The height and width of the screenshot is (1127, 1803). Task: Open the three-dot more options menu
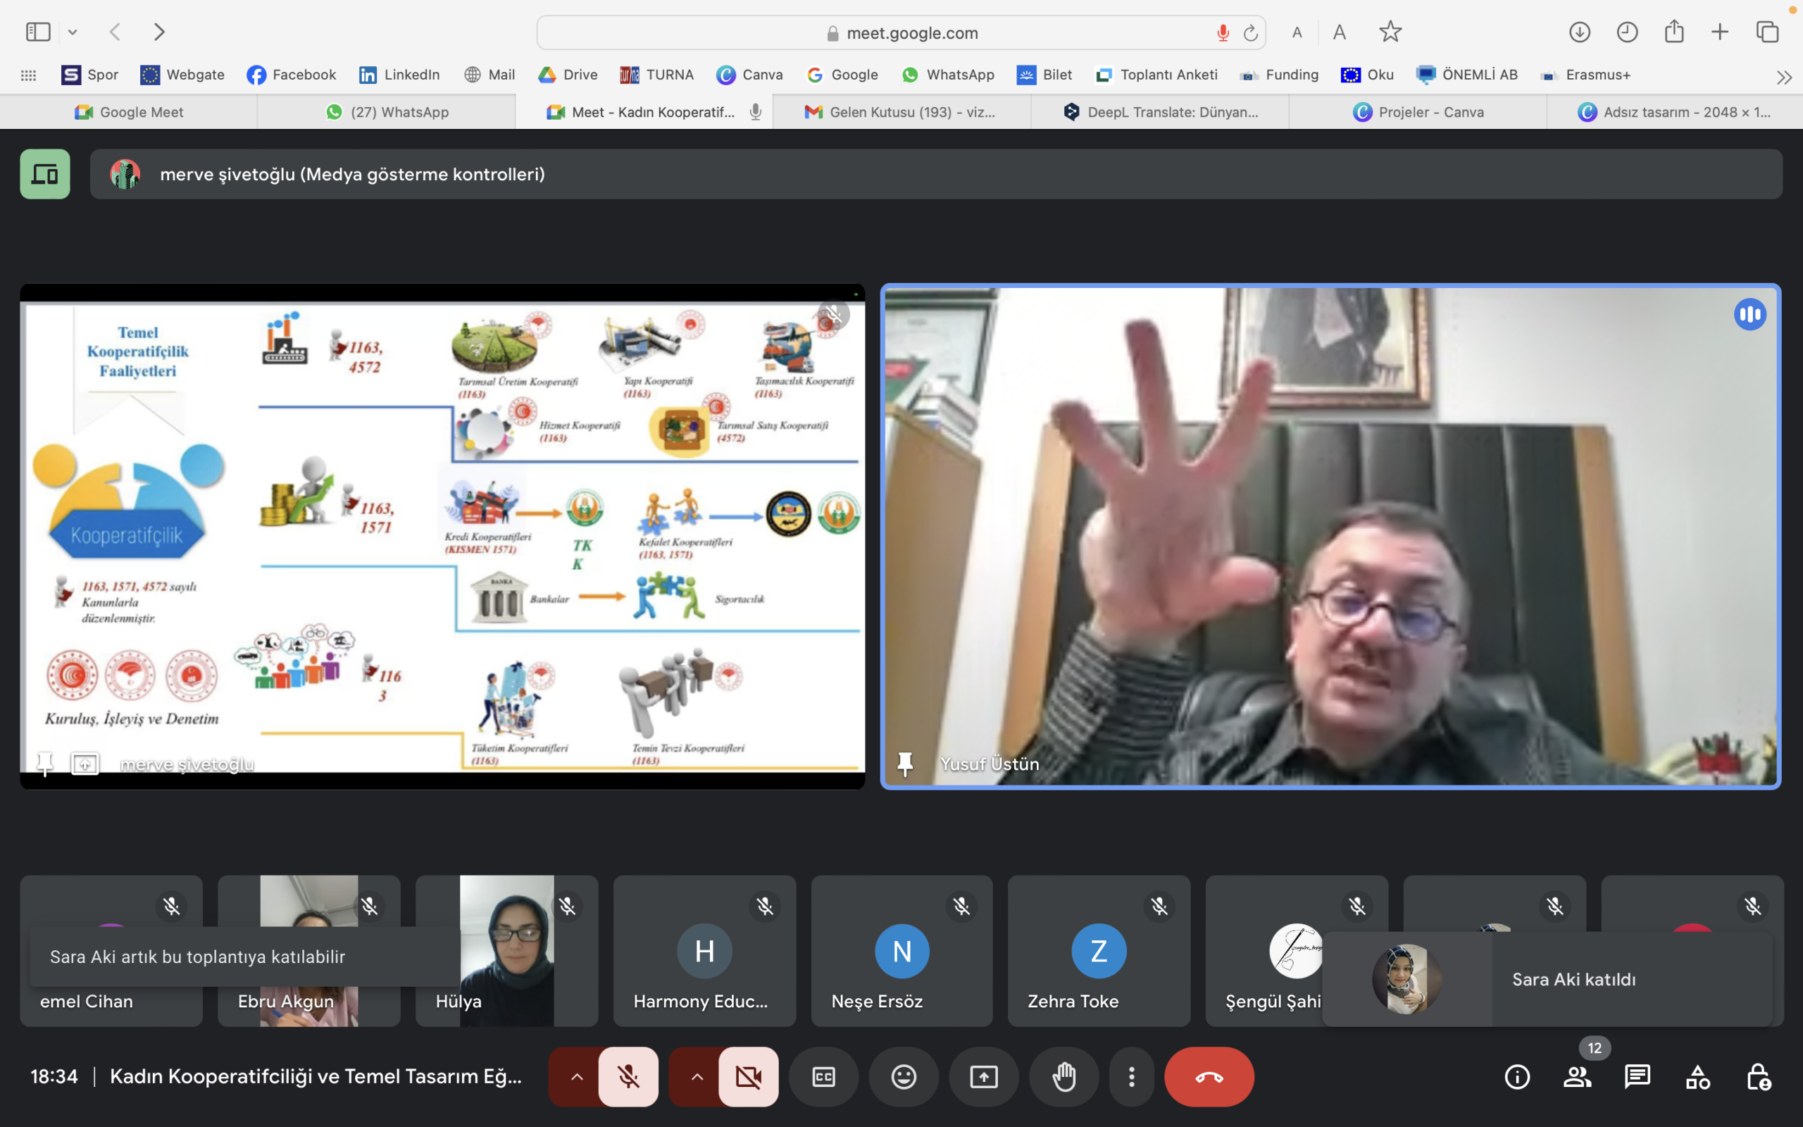[1131, 1076]
